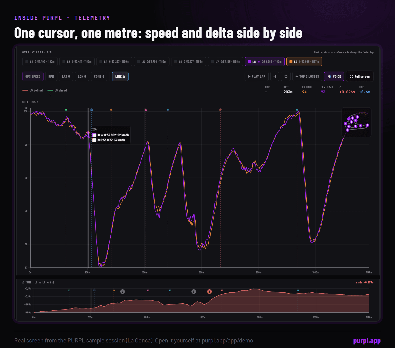Click S3 sector label on speed chart
The image size is (395, 348).
coord(91,110)
